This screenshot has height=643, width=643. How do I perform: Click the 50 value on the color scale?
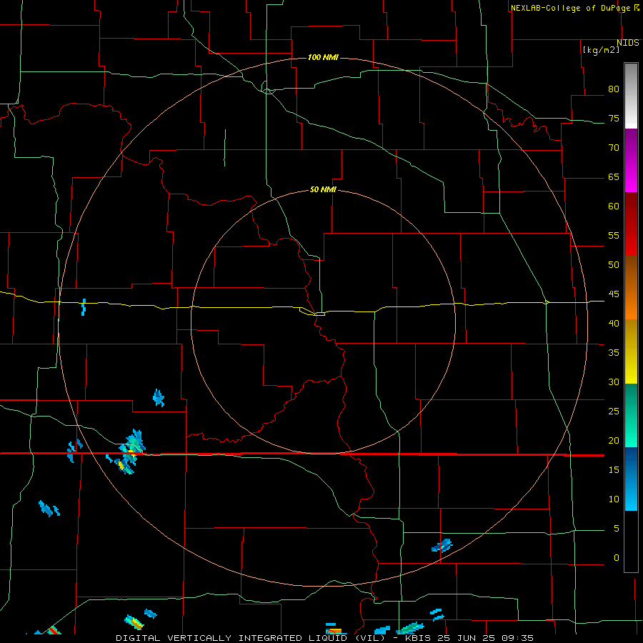(614, 264)
